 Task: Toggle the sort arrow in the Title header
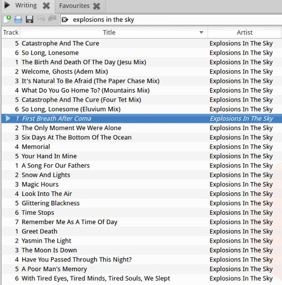coord(201,33)
